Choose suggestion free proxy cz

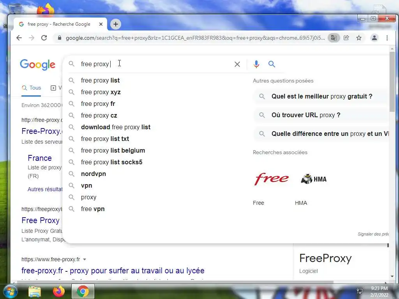pyautogui.click(x=99, y=115)
